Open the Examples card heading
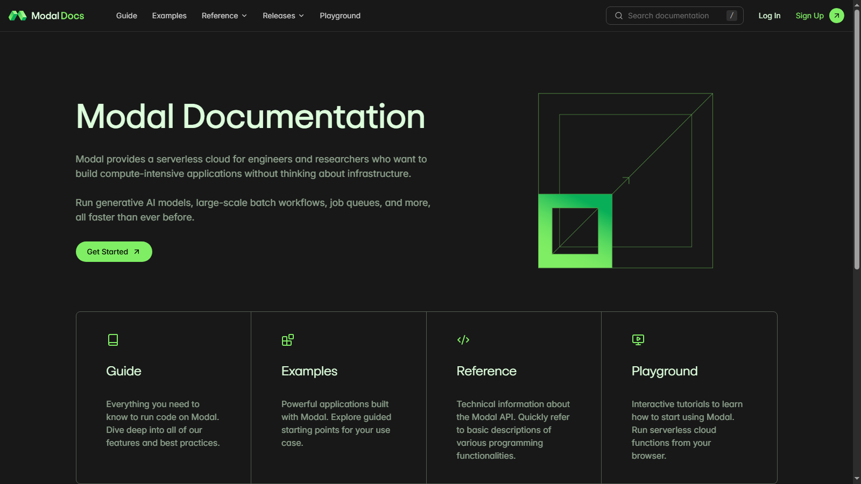Image resolution: width=861 pixels, height=484 pixels. point(309,371)
